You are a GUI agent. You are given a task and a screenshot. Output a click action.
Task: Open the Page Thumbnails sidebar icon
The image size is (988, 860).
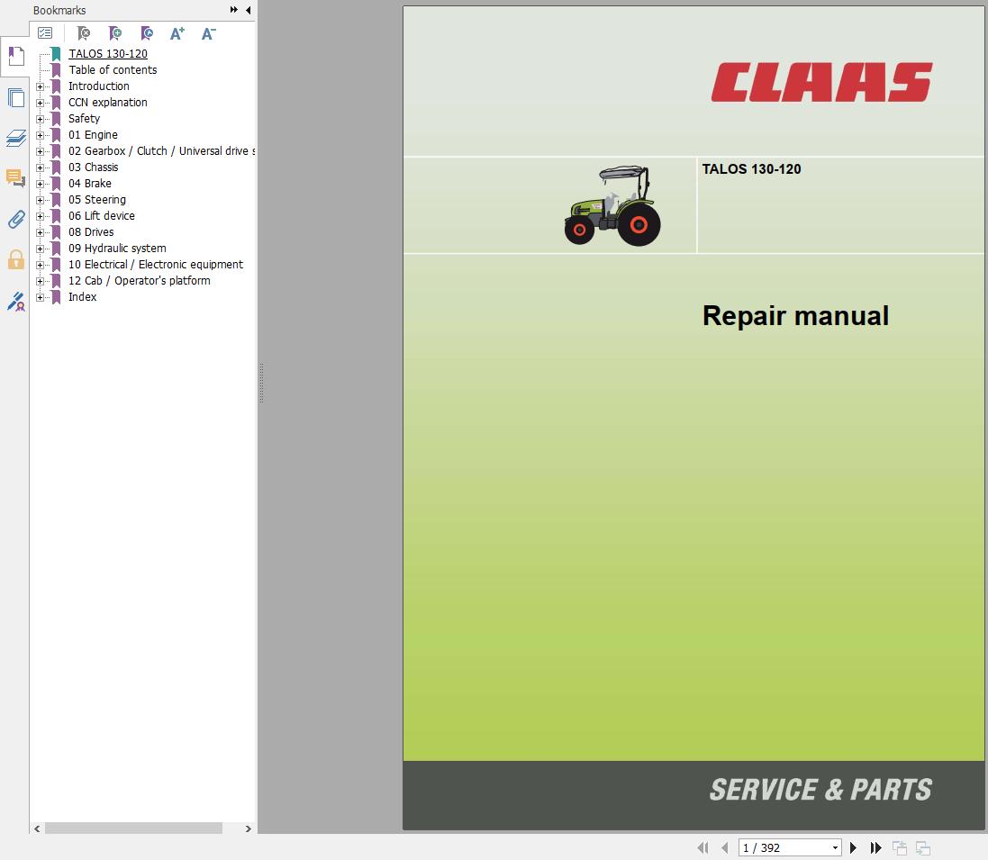pos(15,97)
